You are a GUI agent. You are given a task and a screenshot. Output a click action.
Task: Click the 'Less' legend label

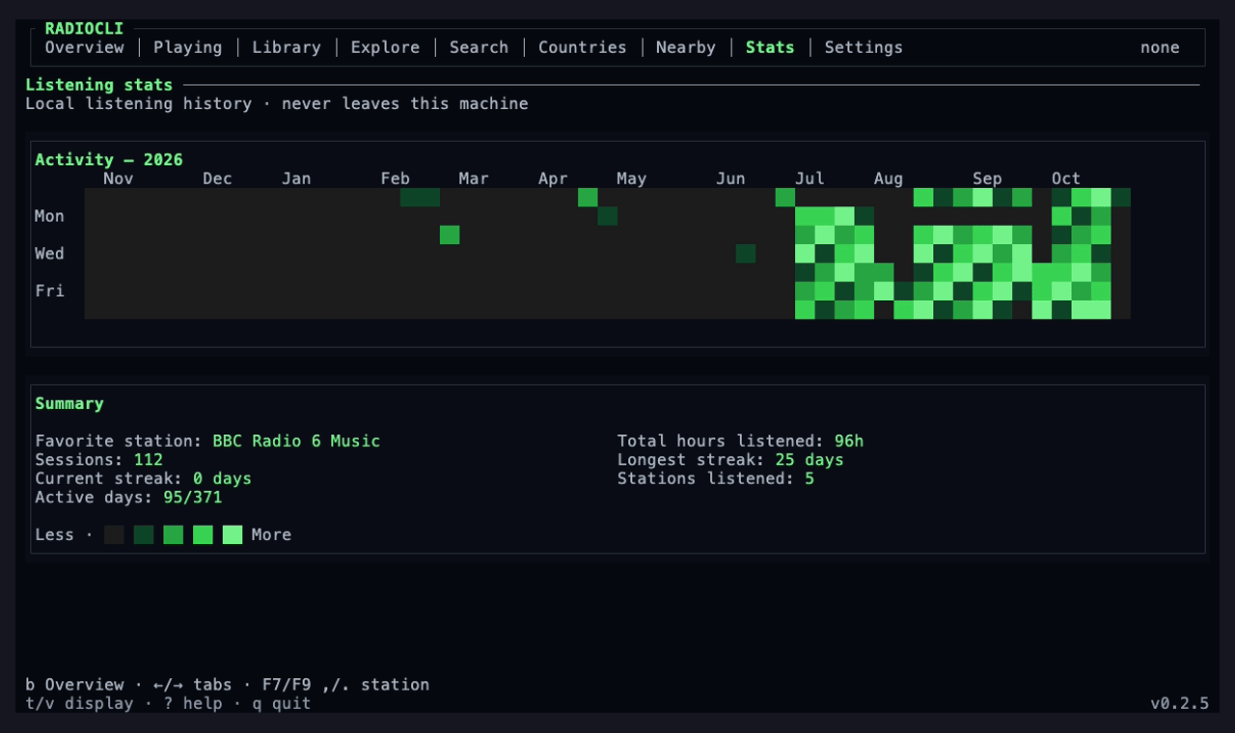54,535
